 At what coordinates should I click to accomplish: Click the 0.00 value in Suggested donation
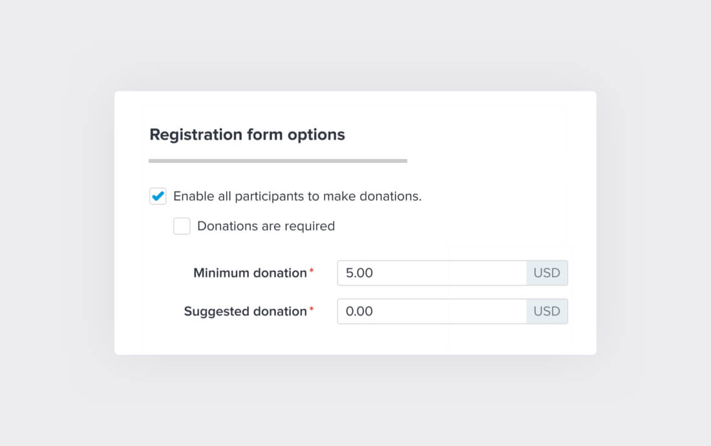point(359,312)
